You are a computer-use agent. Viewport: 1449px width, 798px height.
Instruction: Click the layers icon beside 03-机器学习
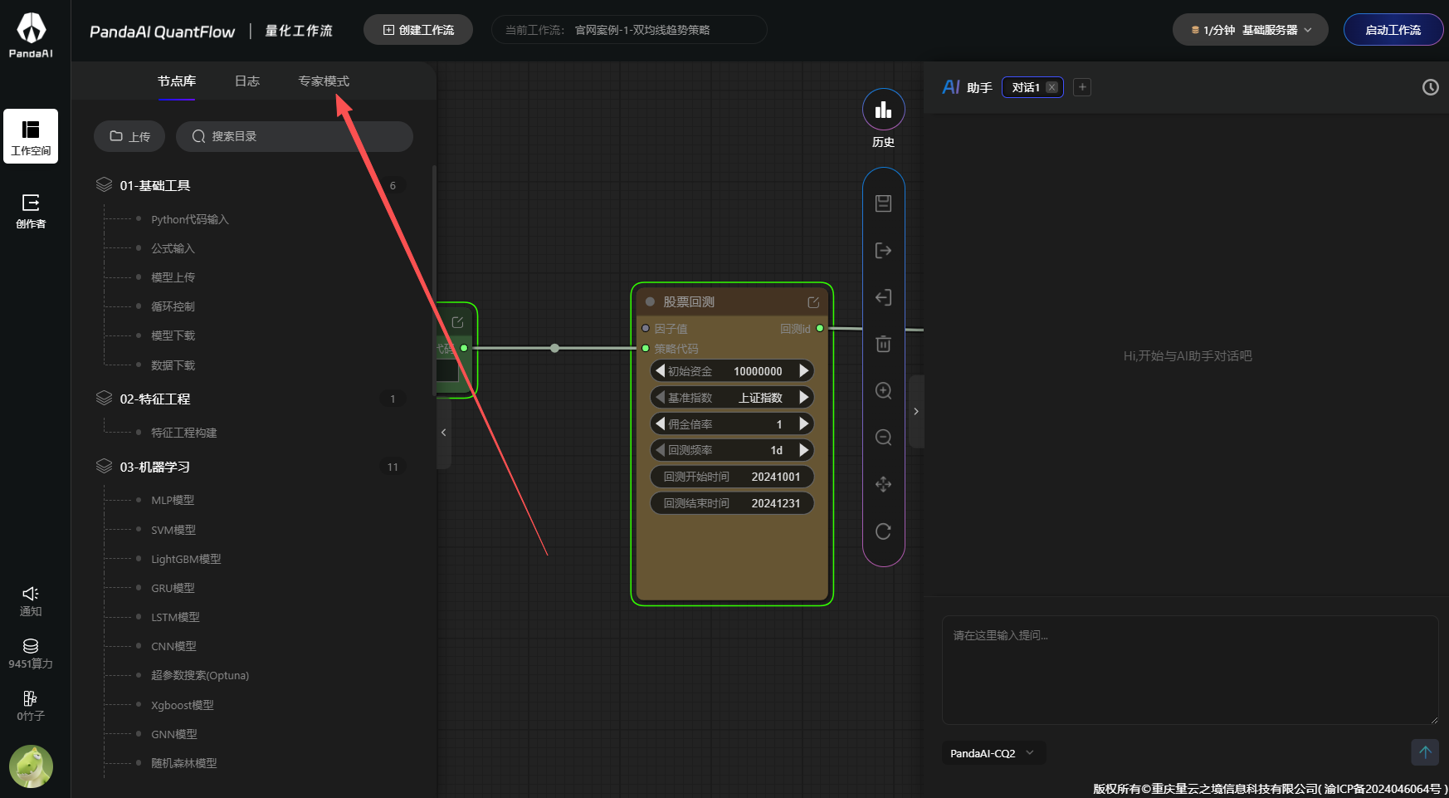tap(104, 466)
